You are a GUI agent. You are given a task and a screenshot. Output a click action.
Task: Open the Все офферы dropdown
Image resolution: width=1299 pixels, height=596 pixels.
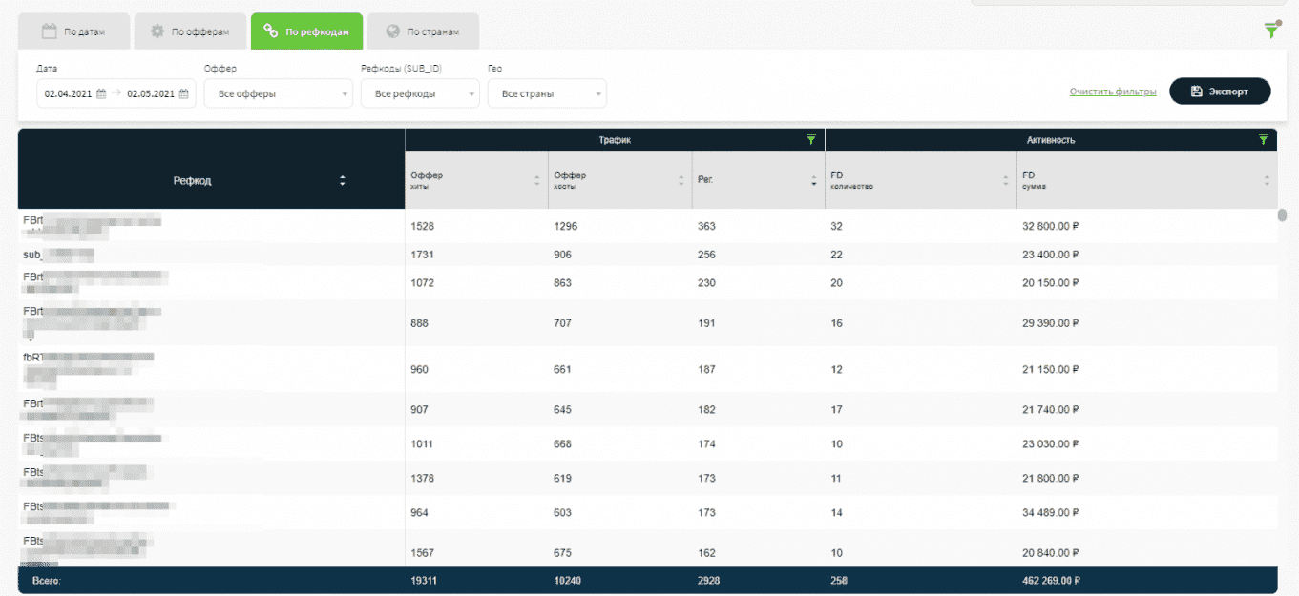click(x=279, y=93)
